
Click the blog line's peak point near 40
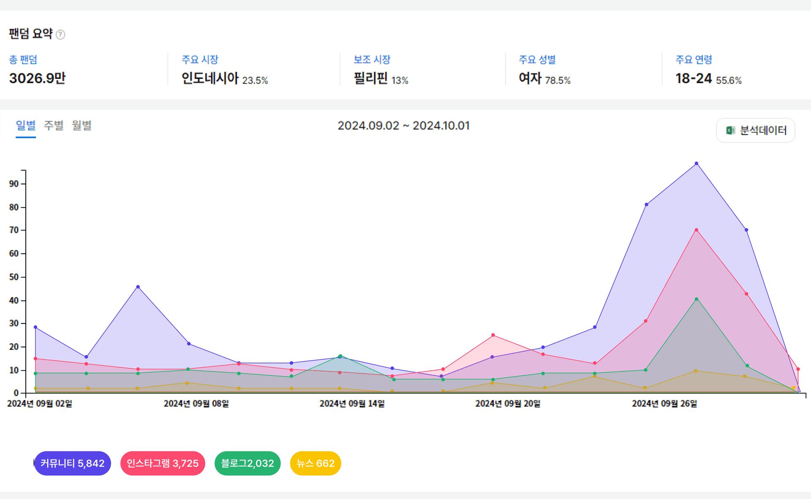[697, 299]
